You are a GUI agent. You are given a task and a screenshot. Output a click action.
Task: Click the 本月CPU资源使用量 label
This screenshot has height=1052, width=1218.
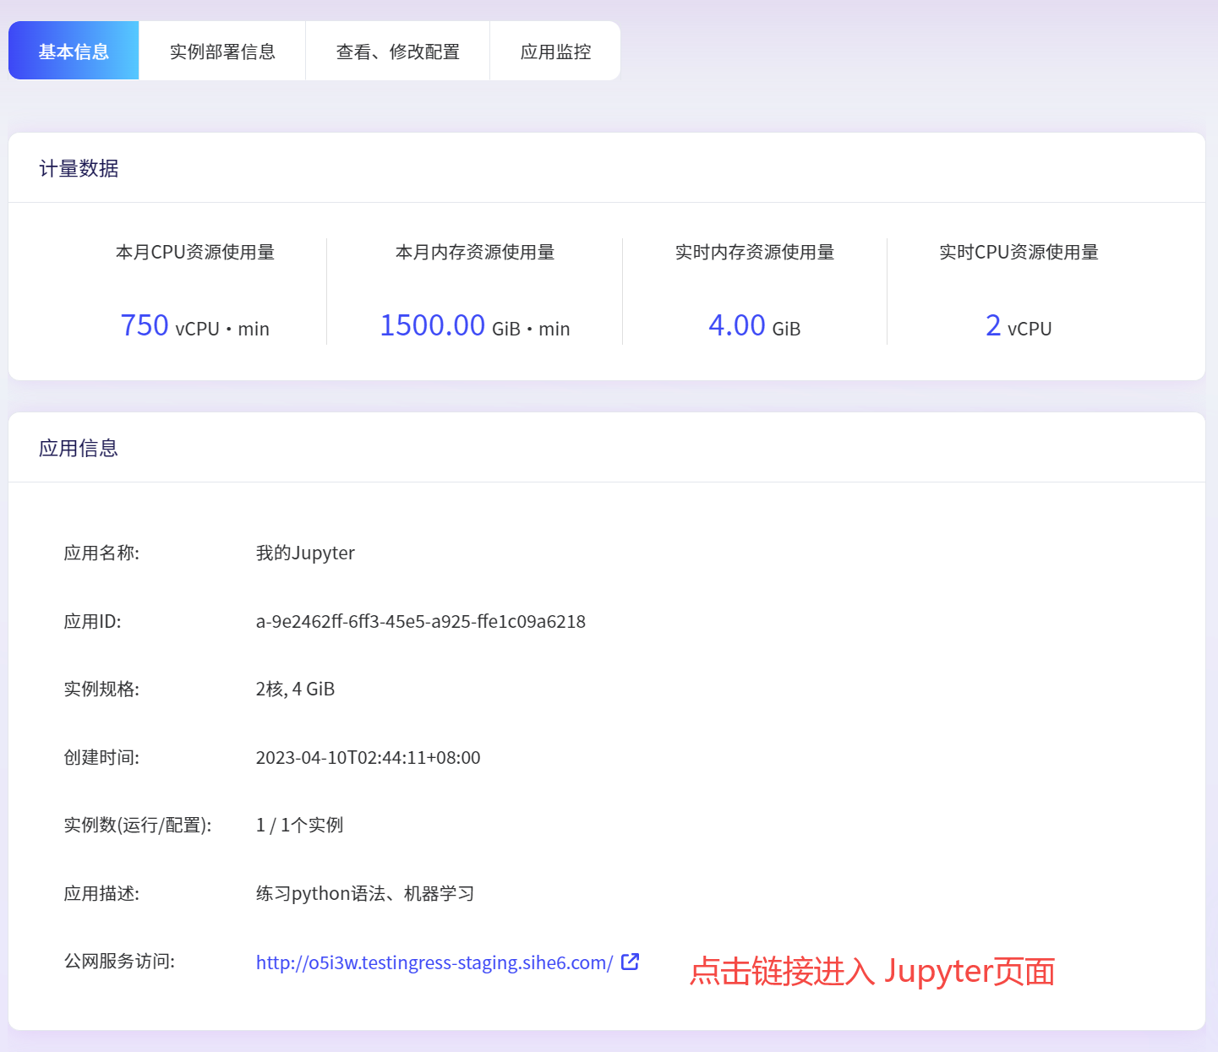click(195, 252)
